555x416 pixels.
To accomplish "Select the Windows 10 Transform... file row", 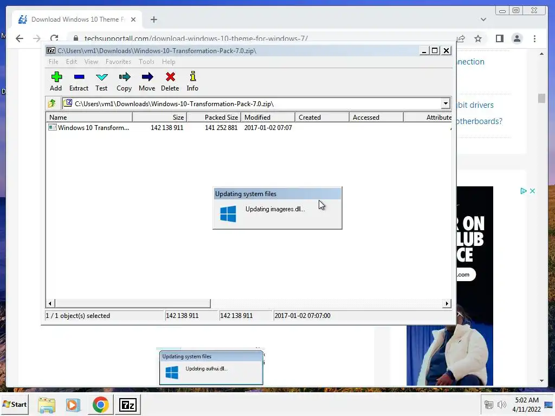I will pyautogui.click(x=93, y=128).
